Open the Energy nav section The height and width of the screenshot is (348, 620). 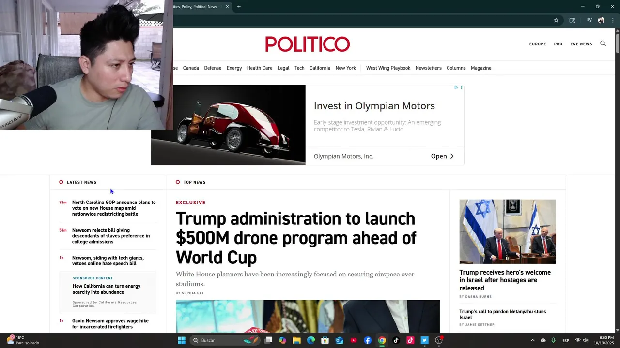tap(234, 68)
